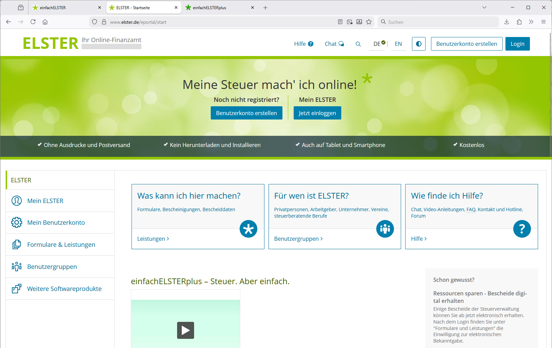Click the Weitere Softwareprodukte icon
552x348 pixels.
[x=17, y=288]
